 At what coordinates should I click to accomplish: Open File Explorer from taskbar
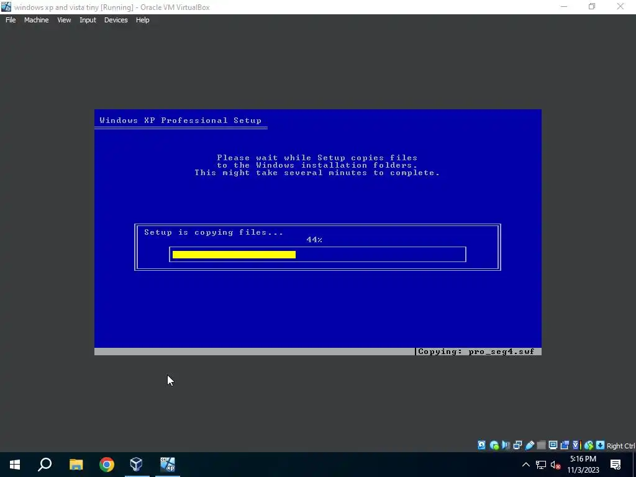click(76, 465)
